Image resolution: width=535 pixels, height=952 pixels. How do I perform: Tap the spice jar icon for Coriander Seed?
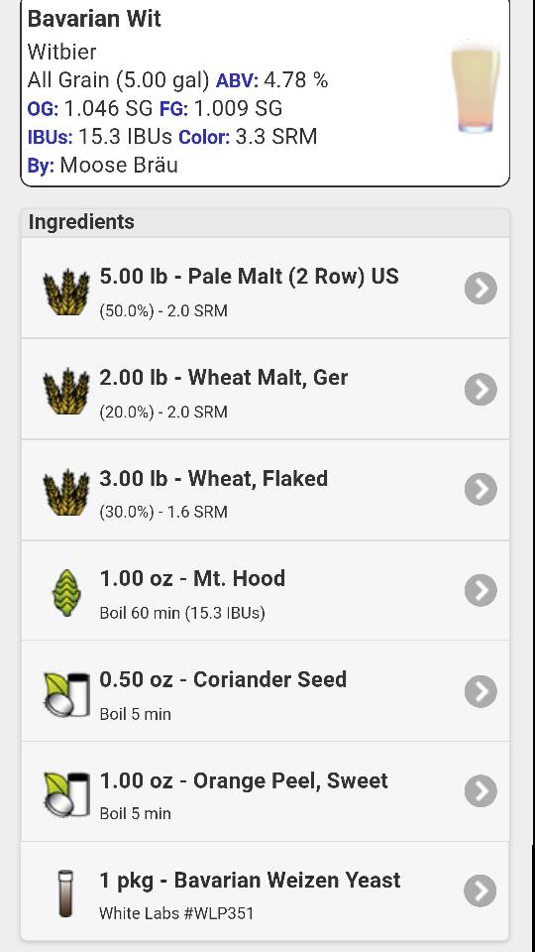(x=66, y=694)
